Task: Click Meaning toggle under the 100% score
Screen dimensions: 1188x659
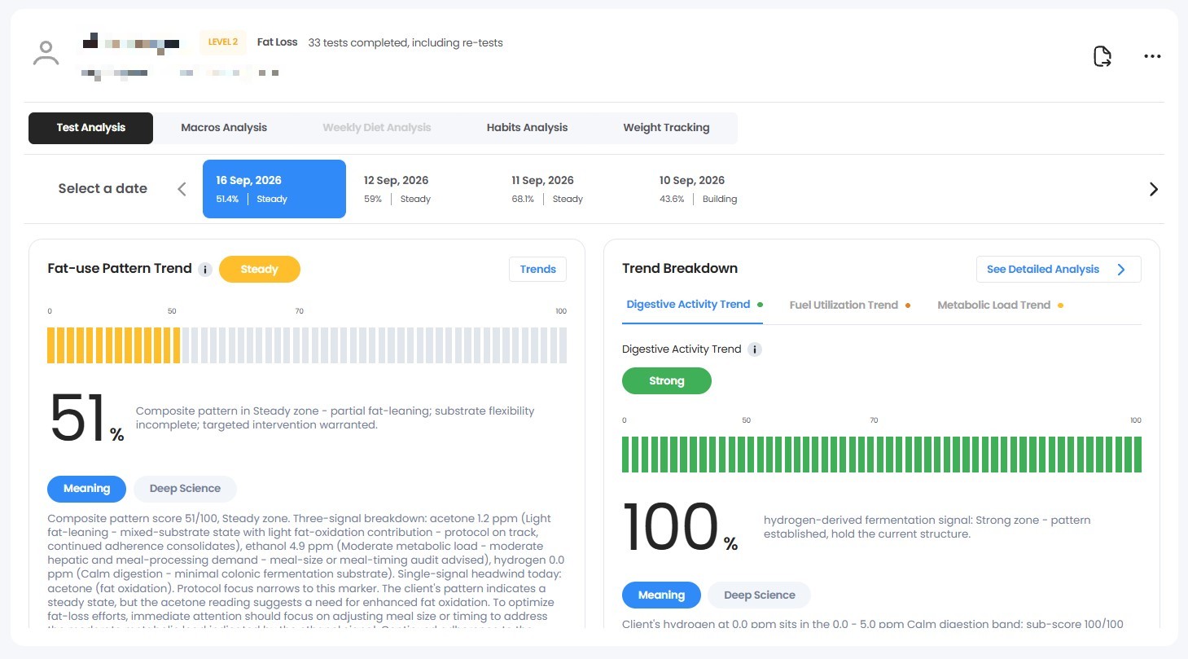Action: [x=661, y=595]
